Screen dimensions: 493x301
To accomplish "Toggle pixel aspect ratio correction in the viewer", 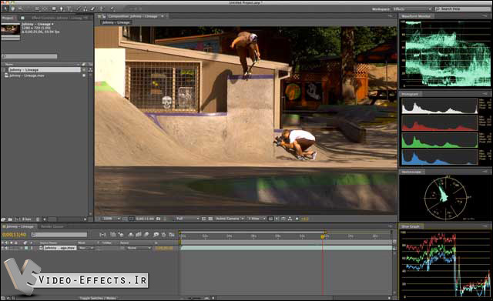I will tap(271, 219).
